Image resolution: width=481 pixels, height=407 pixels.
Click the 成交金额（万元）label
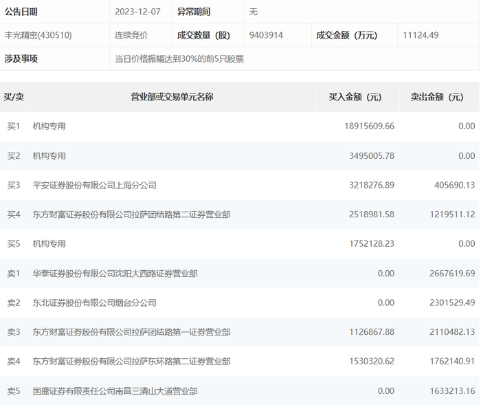click(x=347, y=35)
